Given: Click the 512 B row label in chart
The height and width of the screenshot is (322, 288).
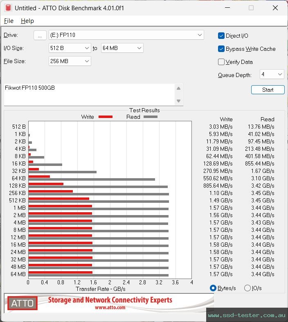Looking at the screenshot, I should point(19,127).
